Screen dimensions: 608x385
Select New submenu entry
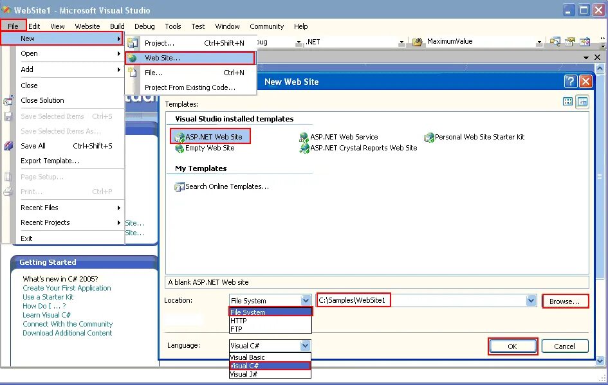coord(62,39)
